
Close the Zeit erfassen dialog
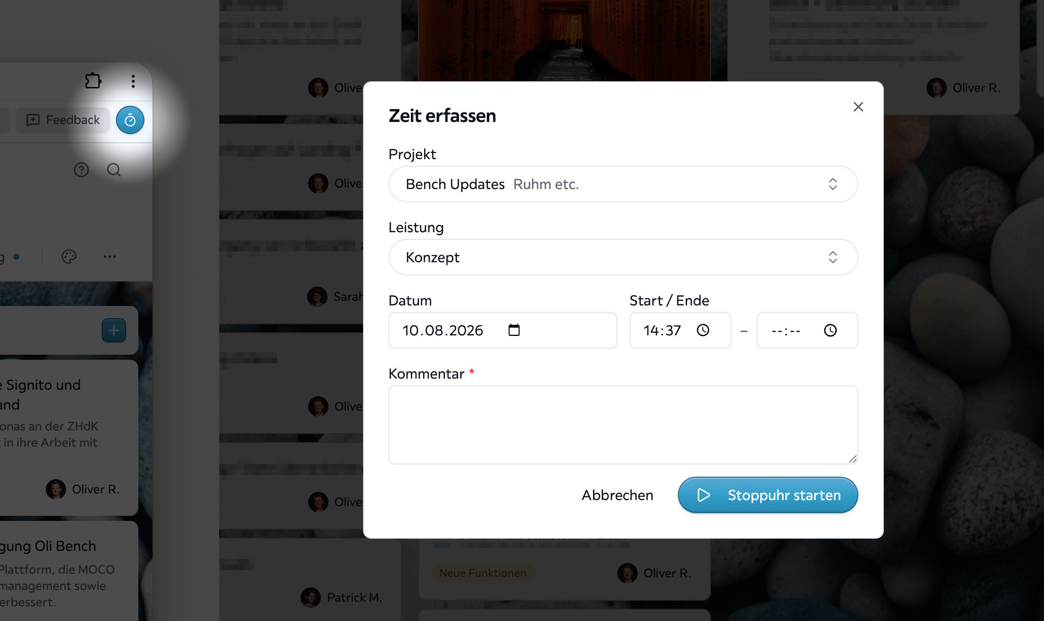[x=858, y=107]
